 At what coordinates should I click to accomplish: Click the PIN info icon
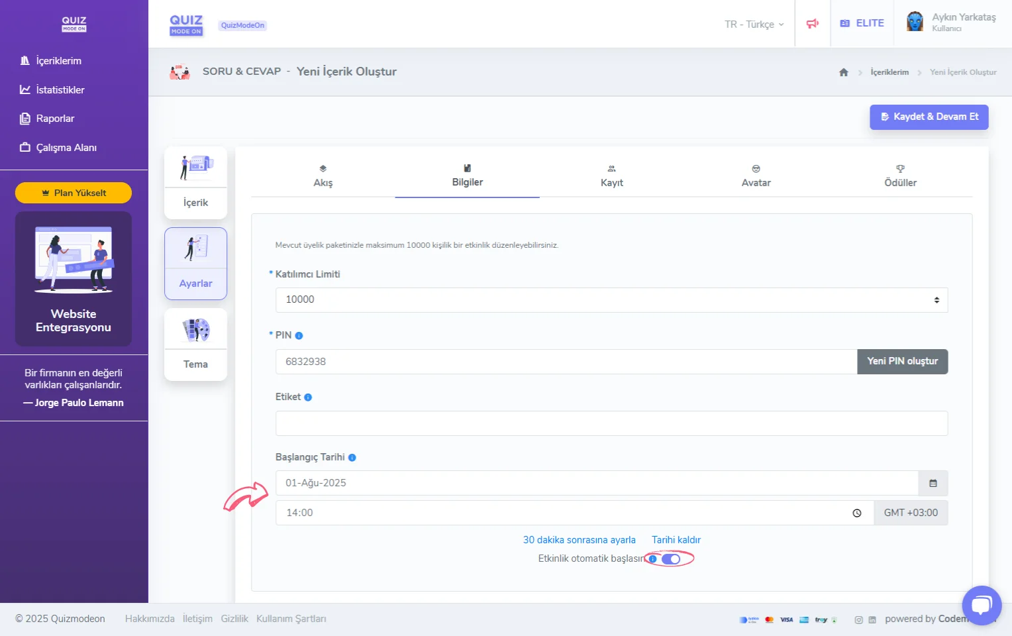(x=299, y=336)
